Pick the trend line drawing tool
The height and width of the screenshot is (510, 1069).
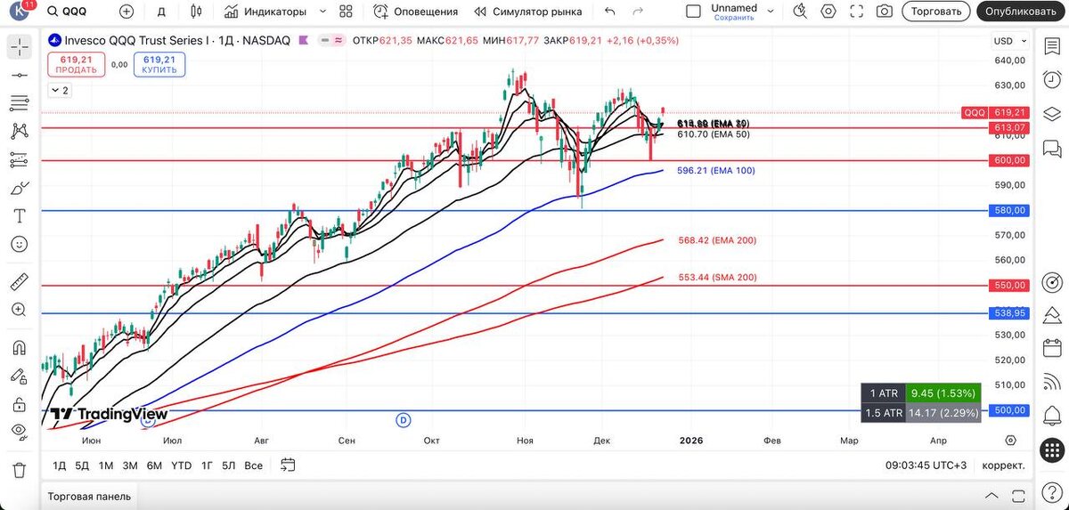[x=20, y=76]
